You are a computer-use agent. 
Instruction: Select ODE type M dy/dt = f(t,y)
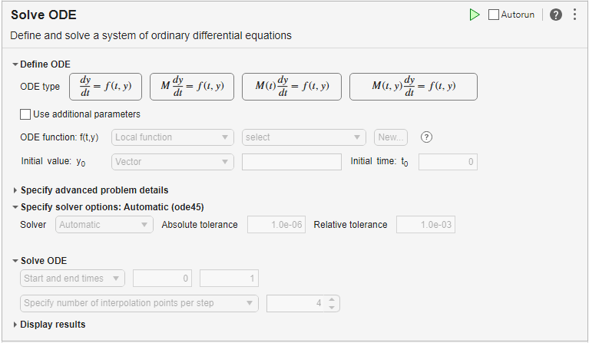click(192, 87)
